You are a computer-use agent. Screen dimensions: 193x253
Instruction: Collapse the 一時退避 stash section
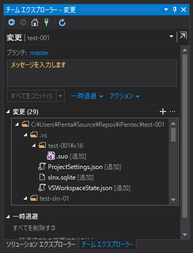[8, 217]
